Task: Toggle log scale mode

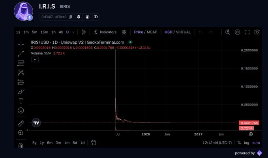Action: [x=246, y=143]
